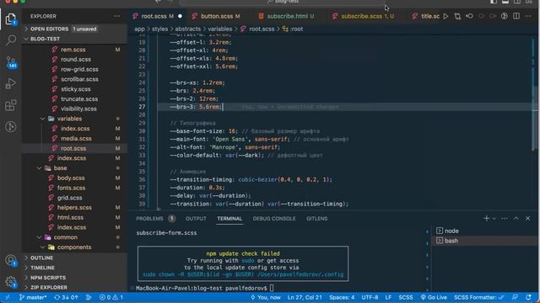Open the Accounts menu icon
Image resolution: width=540 pixels, height=303 pixels.
11,260
